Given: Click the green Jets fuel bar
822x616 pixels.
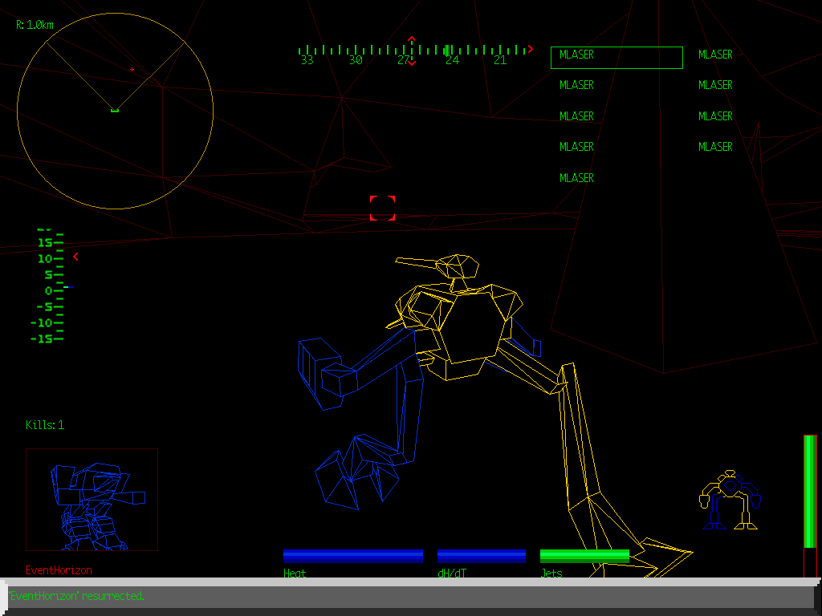Looking at the screenshot, I should pos(584,554).
